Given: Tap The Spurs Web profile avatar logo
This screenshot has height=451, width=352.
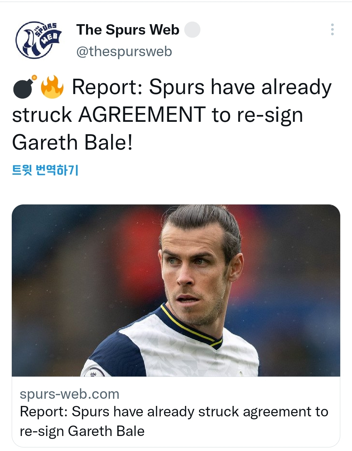Looking at the screenshot, I should 38,40.
